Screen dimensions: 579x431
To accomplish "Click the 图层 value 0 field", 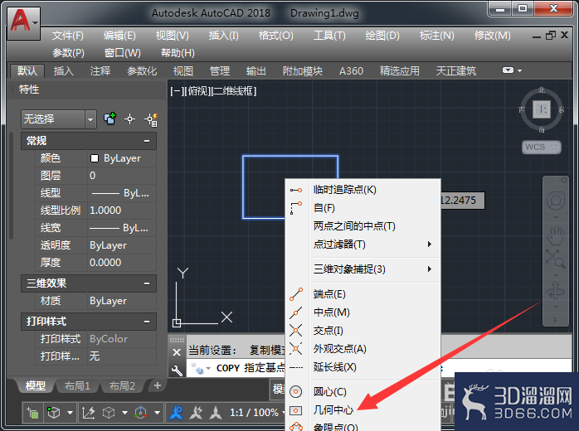I will point(122,176).
